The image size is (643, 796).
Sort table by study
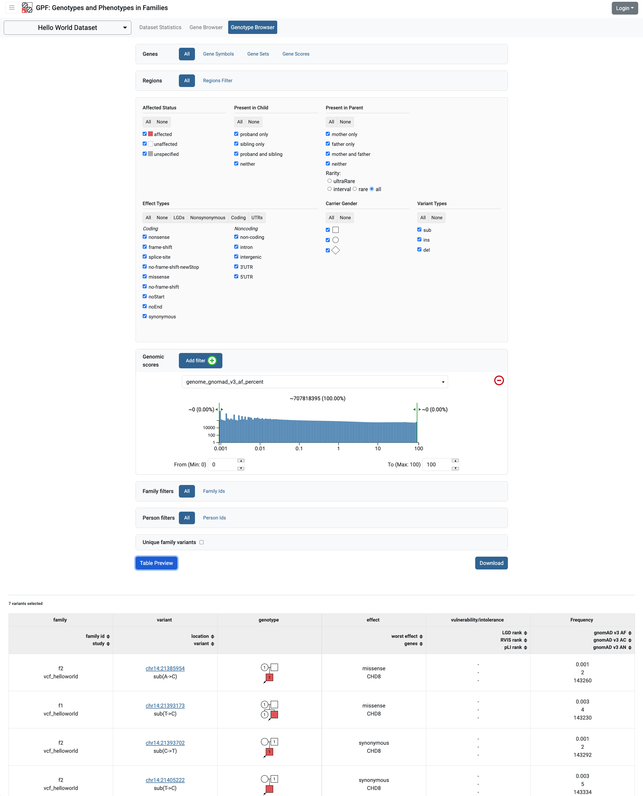point(108,644)
